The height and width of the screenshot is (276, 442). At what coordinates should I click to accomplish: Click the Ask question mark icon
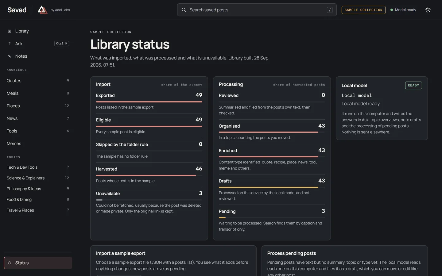[x=10, y=44]
